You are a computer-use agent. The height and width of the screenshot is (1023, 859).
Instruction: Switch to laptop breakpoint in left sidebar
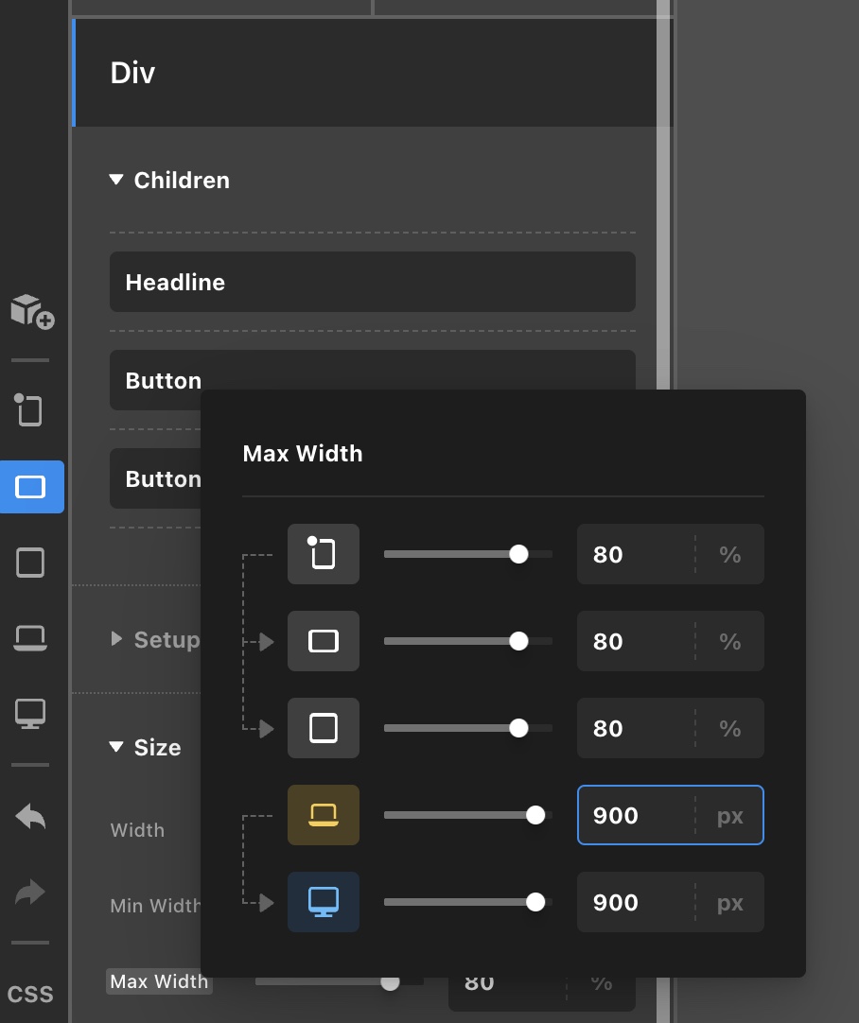tap(31, 639)
